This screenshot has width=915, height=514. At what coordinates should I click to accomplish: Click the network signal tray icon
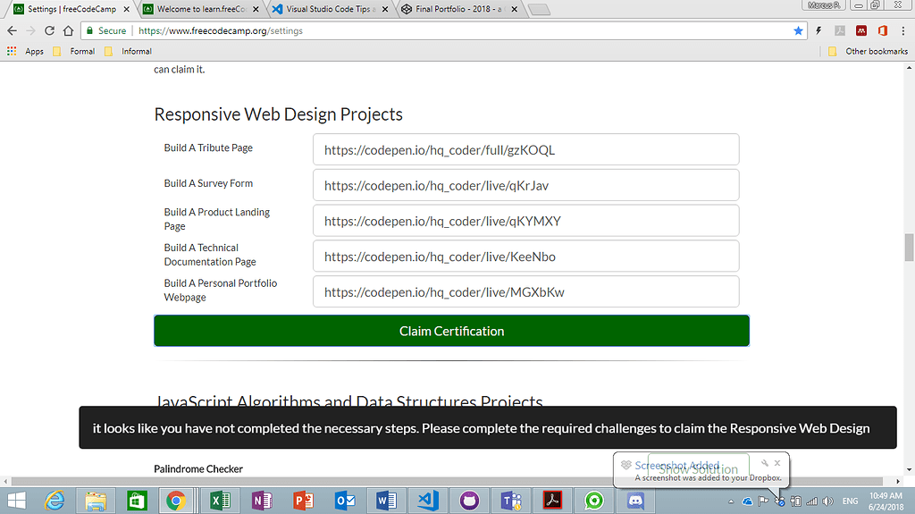click(x=811, y=501)
